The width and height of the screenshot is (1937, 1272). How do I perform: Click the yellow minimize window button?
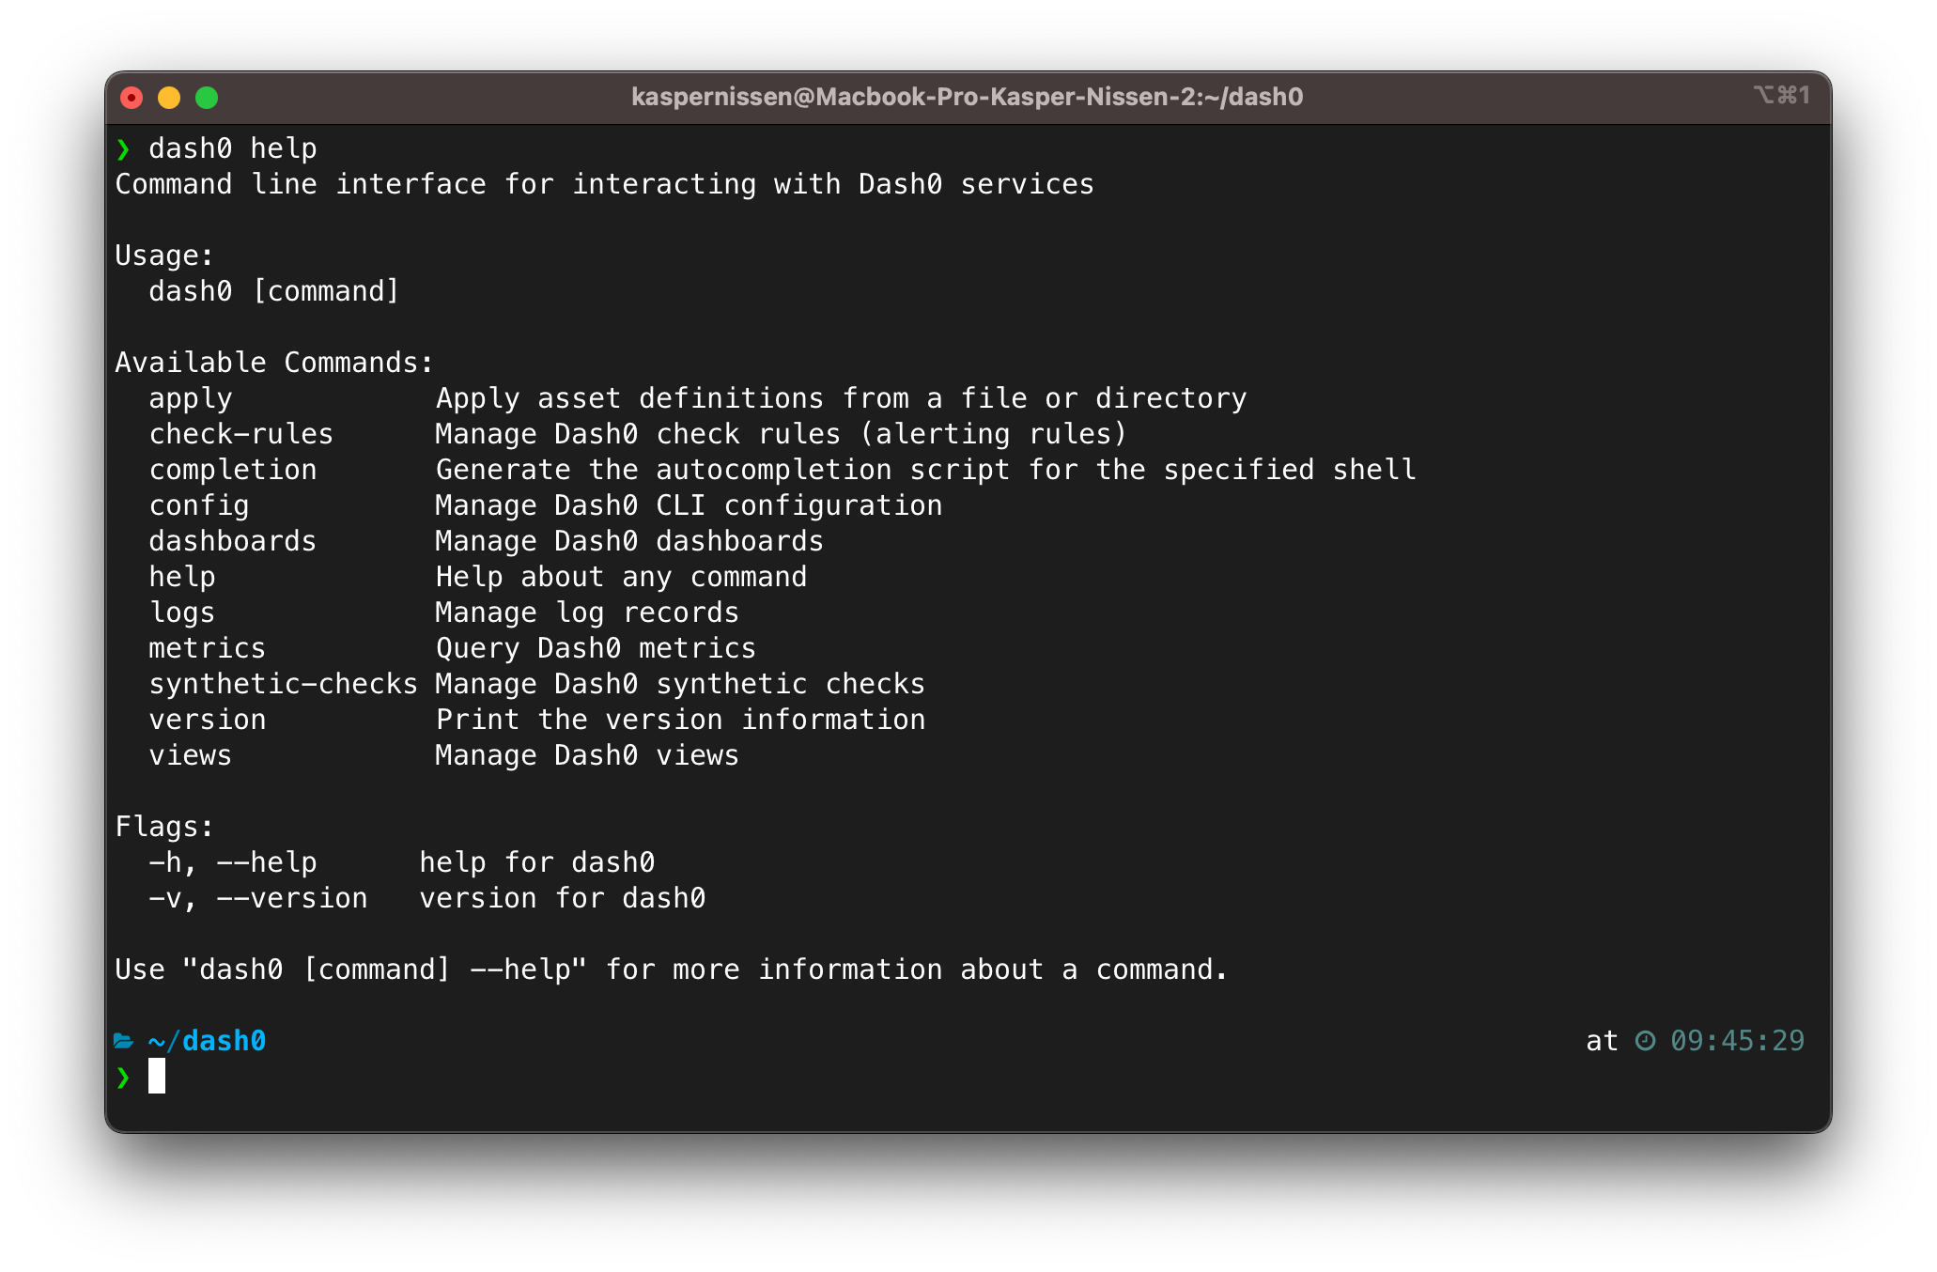169,98
